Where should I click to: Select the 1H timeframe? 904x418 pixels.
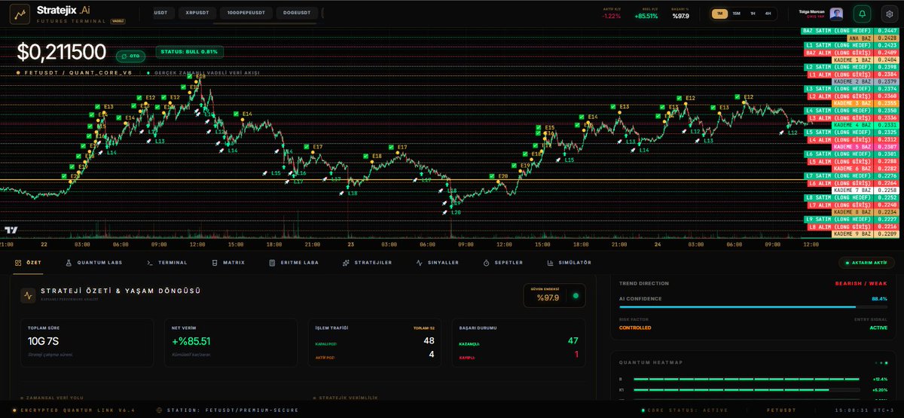click(x=752, y=14)
